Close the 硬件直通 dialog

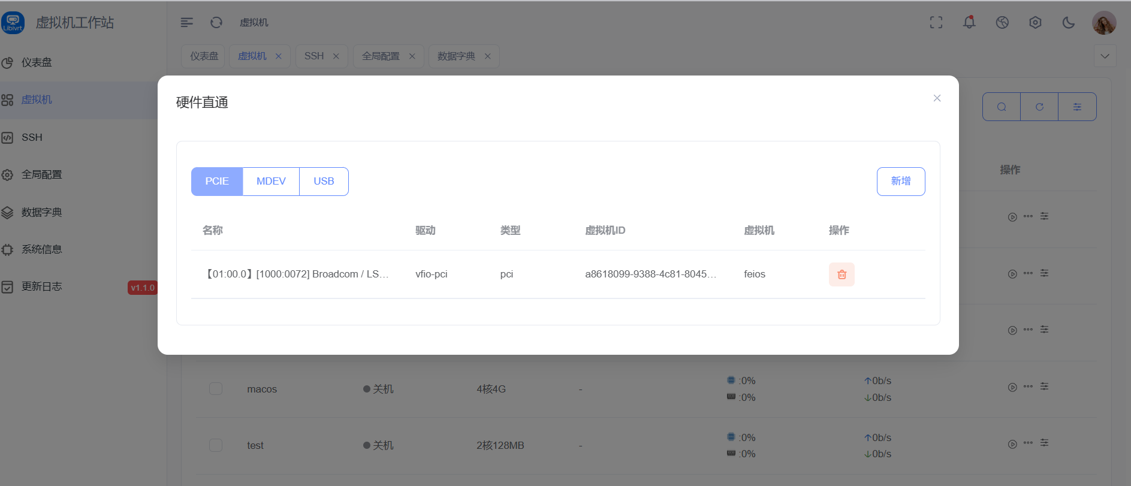tap(937, 98)
